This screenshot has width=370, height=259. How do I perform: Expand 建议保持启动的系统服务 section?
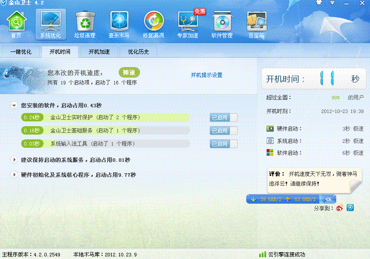[14, 160]
